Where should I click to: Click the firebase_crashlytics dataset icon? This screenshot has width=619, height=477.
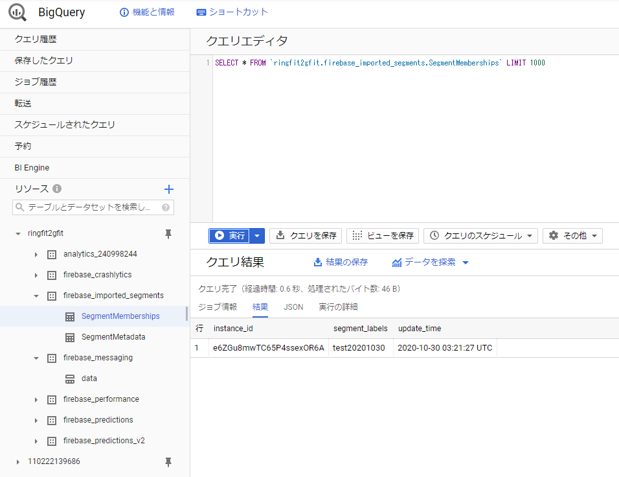click(52, 275)
